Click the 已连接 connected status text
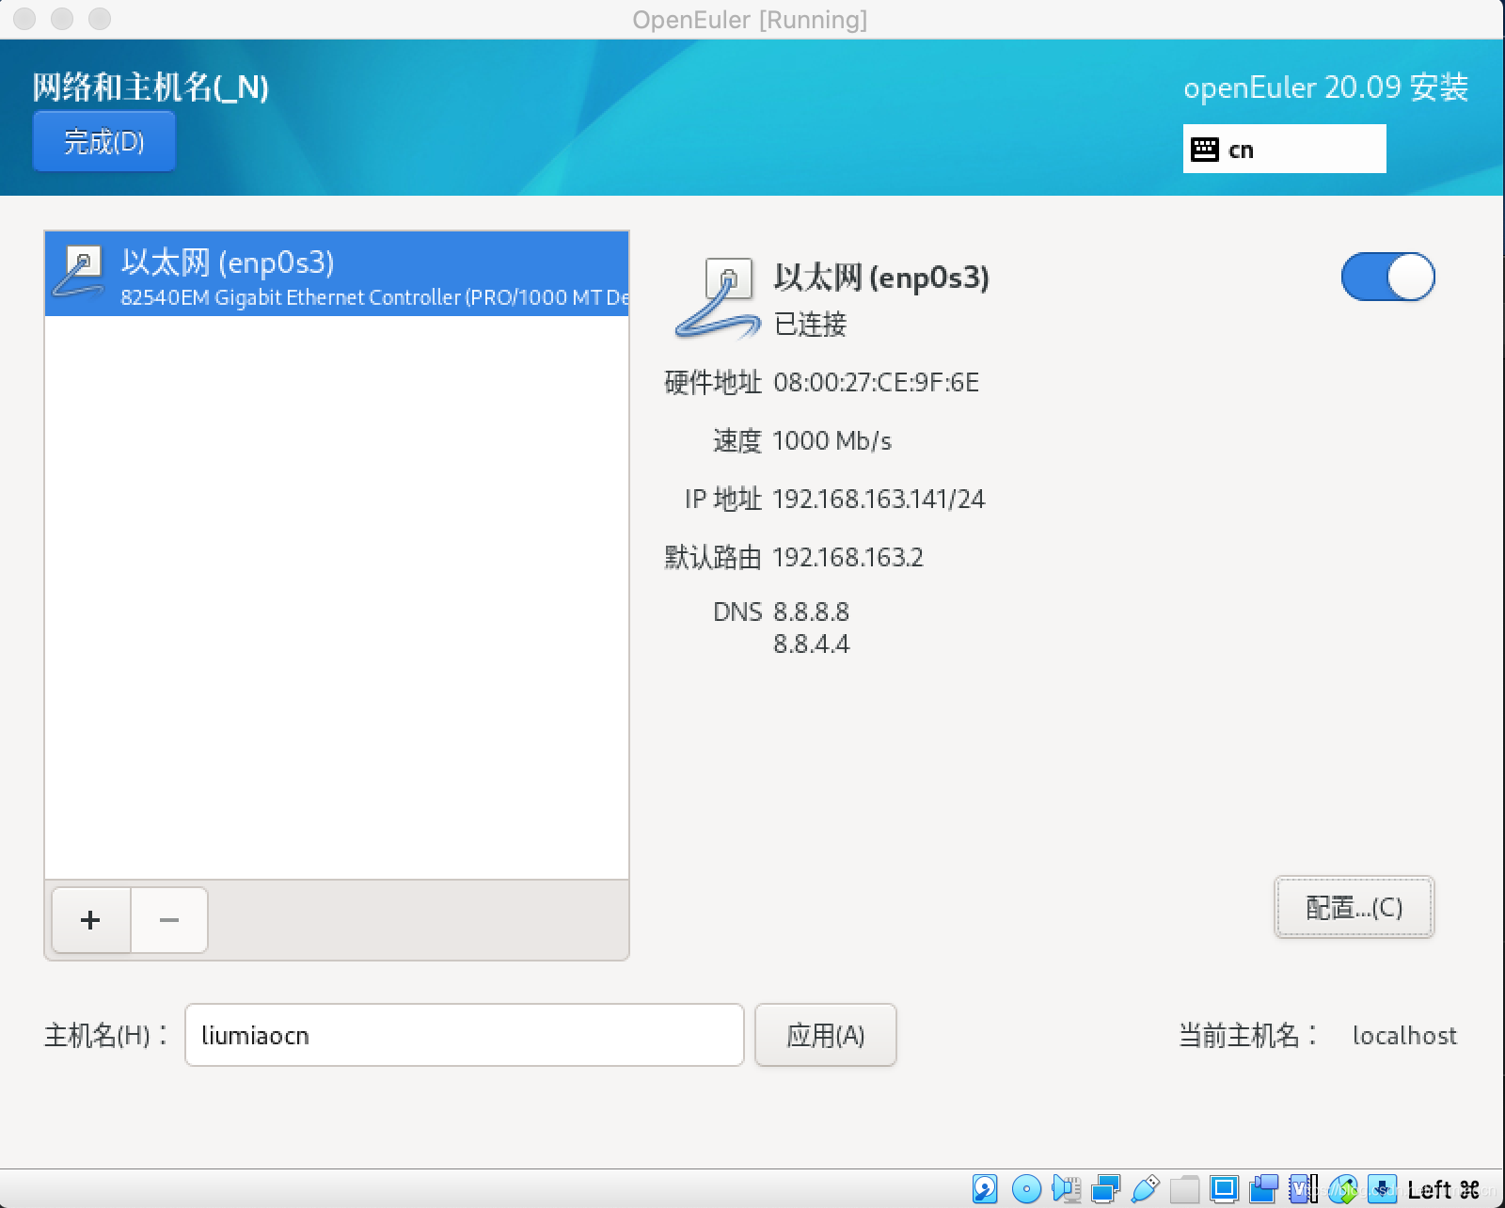The height and width of the screenshot is (1208, 1505). [810, 325]
